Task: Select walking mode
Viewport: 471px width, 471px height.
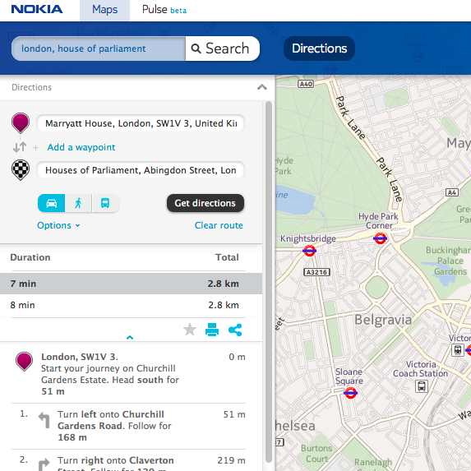Action: tap(78, 203)
